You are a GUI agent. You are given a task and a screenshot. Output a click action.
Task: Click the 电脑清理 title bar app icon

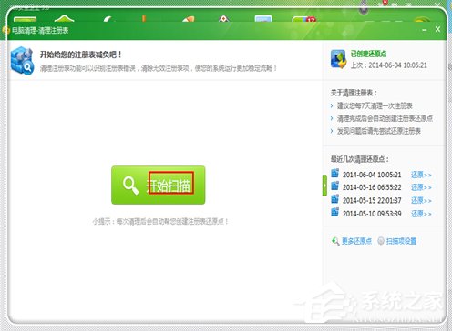(x=6, y=30)
